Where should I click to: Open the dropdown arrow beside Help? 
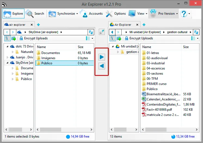pyautogui.click(x=189, y=14)
